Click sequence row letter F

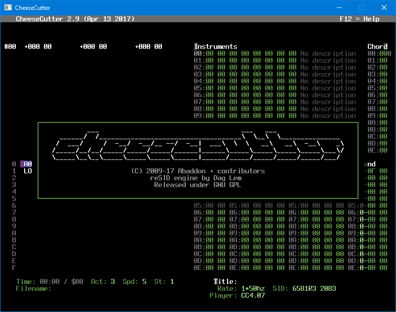pyautogui.click(x=14, y=268)
